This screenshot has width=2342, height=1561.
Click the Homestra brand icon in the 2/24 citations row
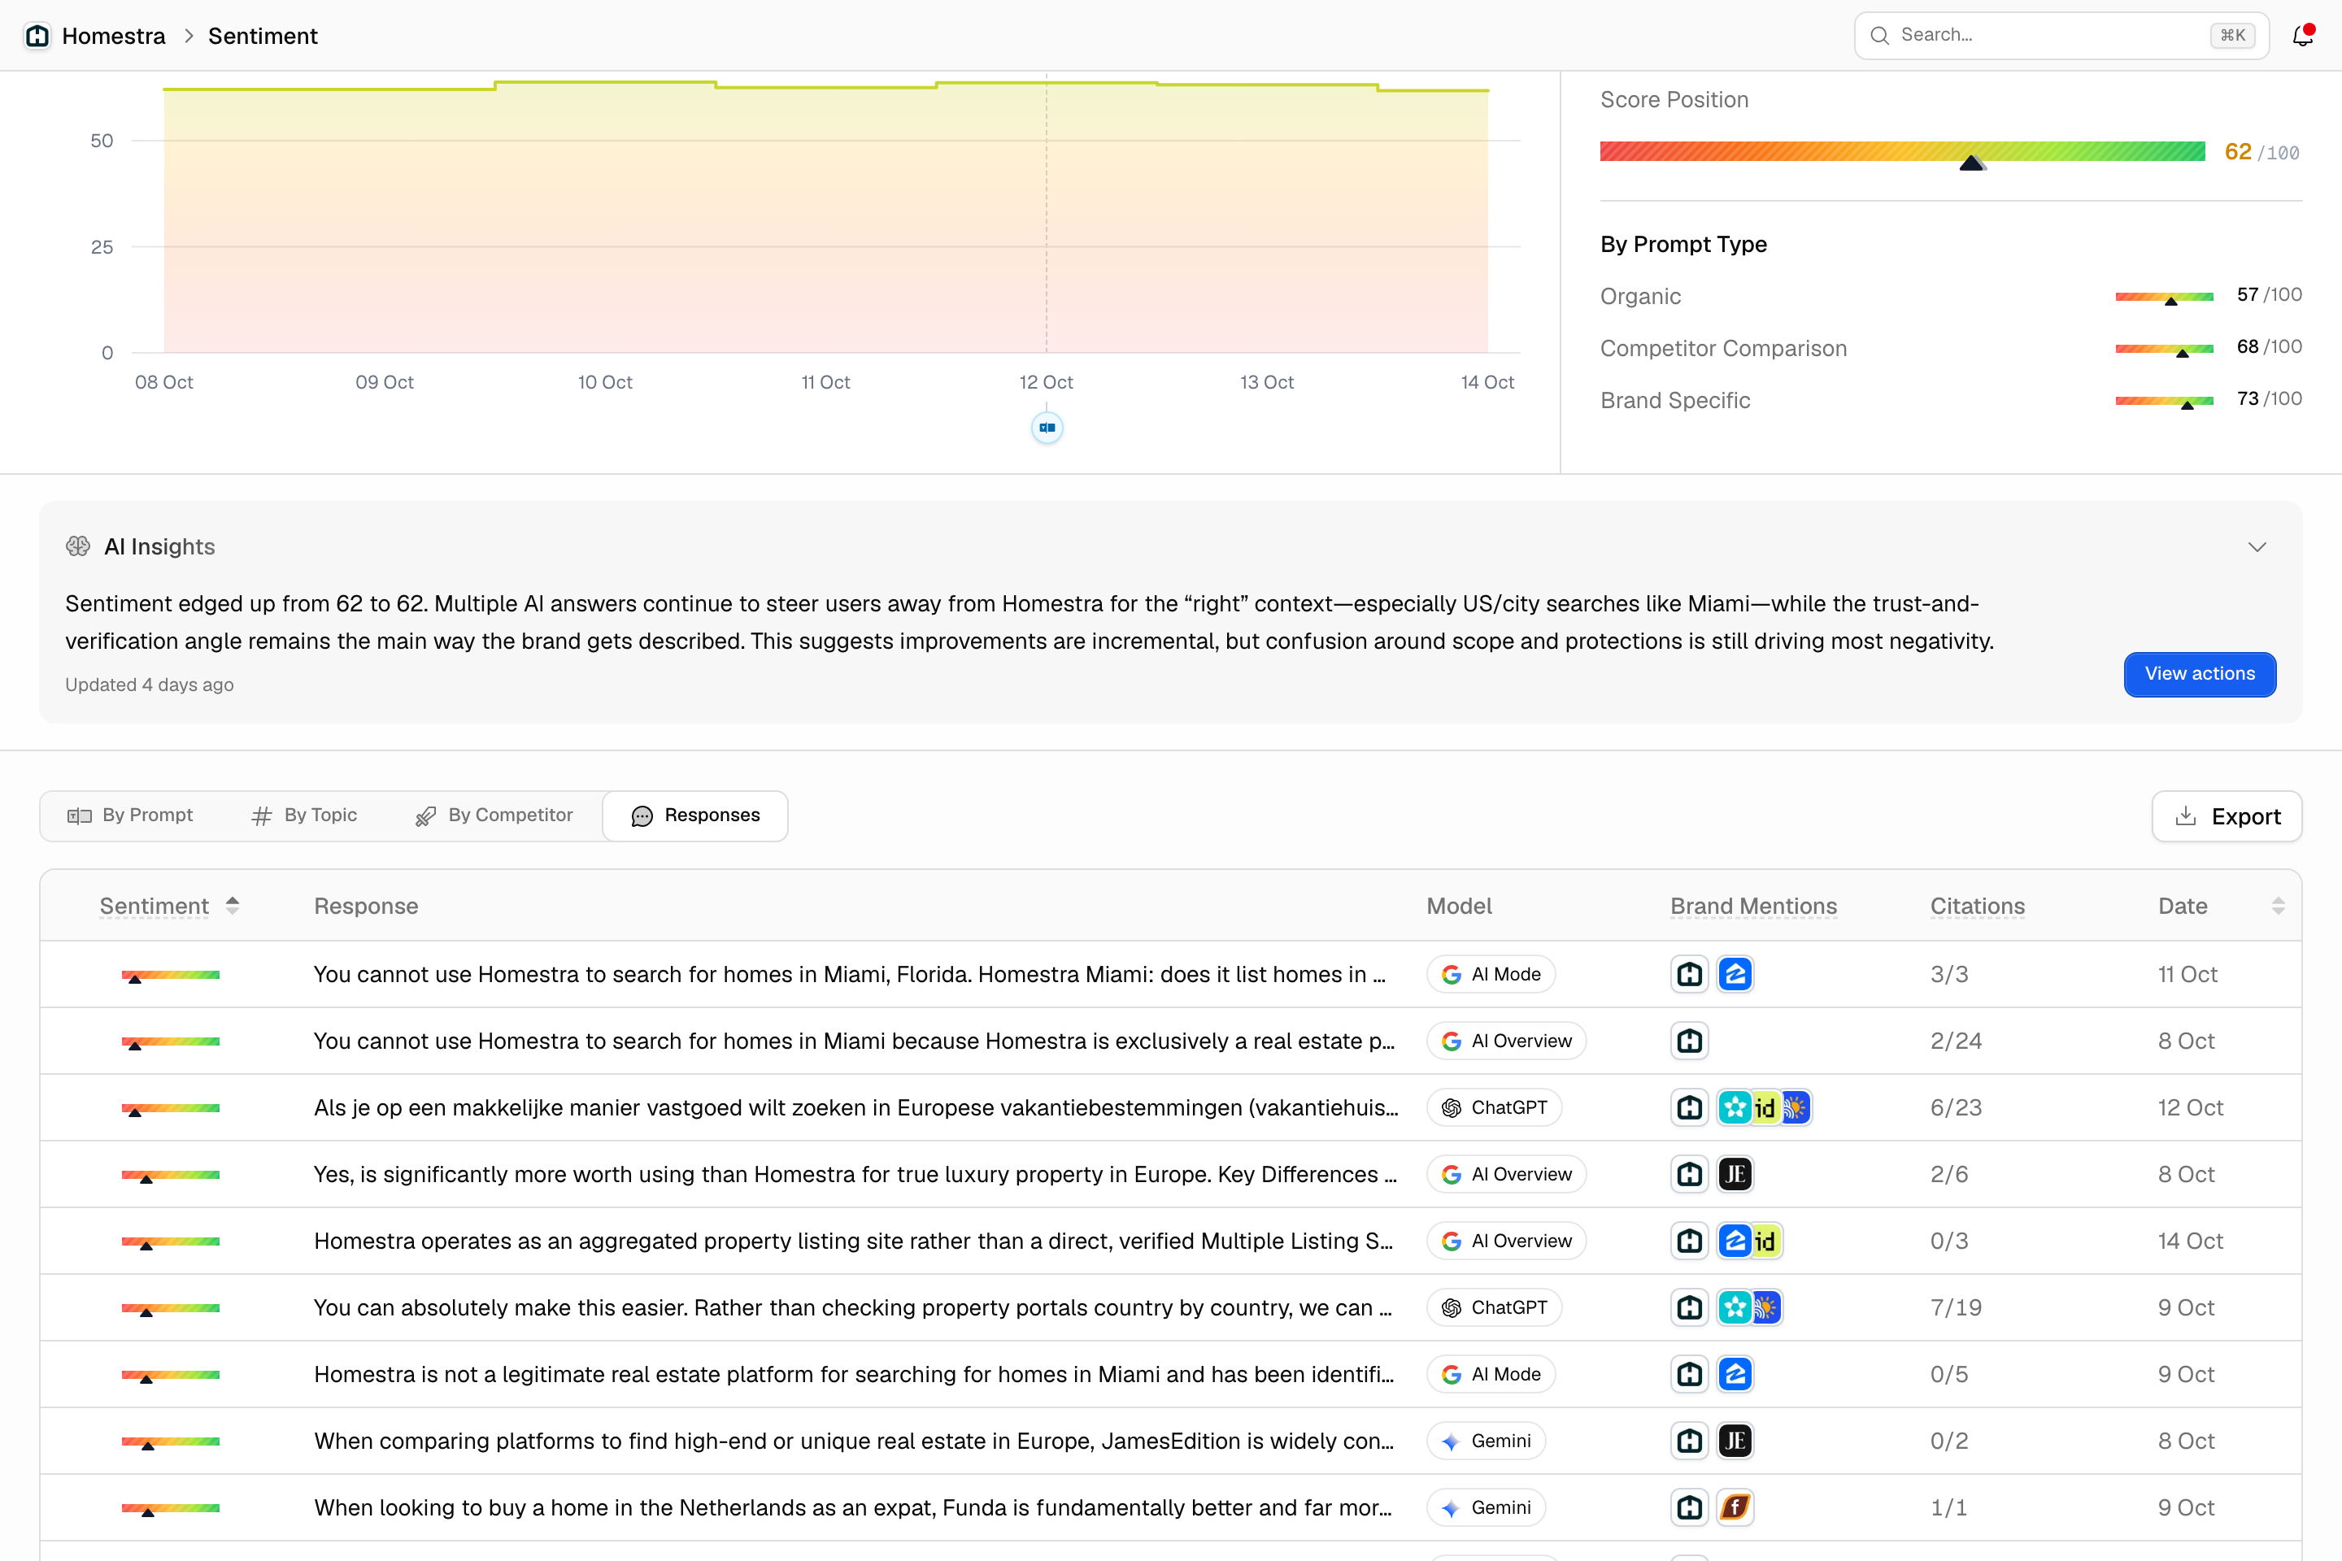pos(1690,1041)
